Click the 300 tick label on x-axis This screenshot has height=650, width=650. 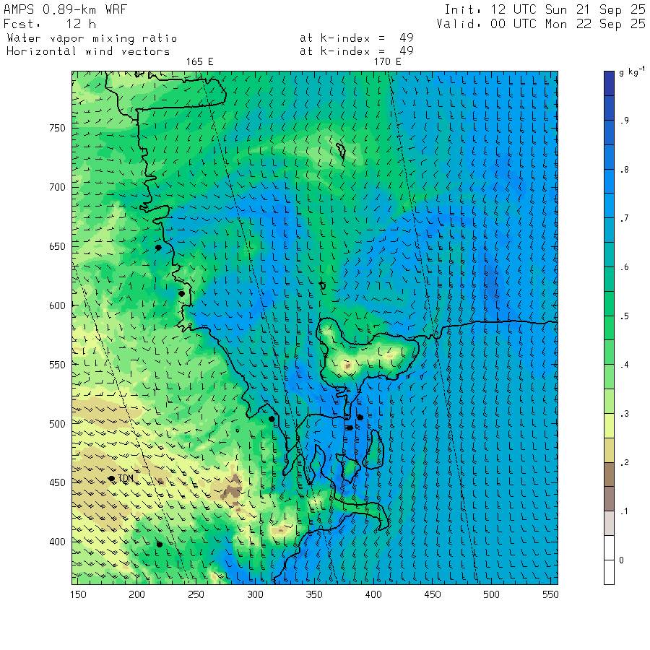[x=255, y=594]
